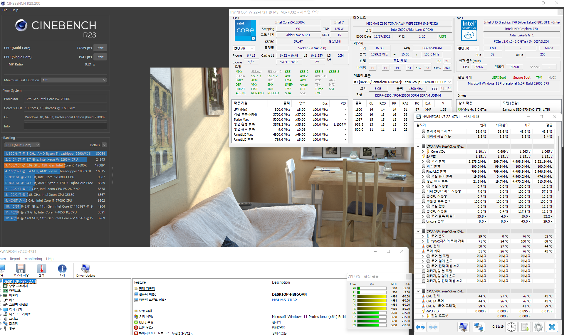Start the CPU Single Core test

pos(100,57)
